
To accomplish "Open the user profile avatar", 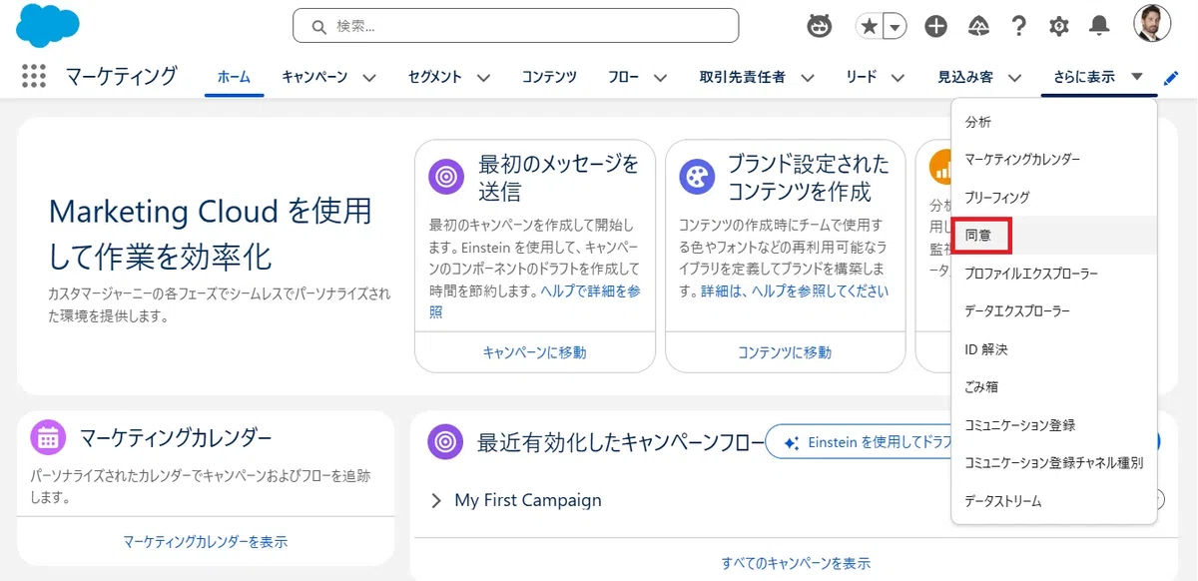I will (1152, 24).
